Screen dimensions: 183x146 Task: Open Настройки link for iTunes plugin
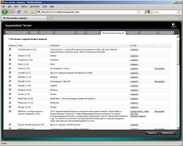point(159,69)
